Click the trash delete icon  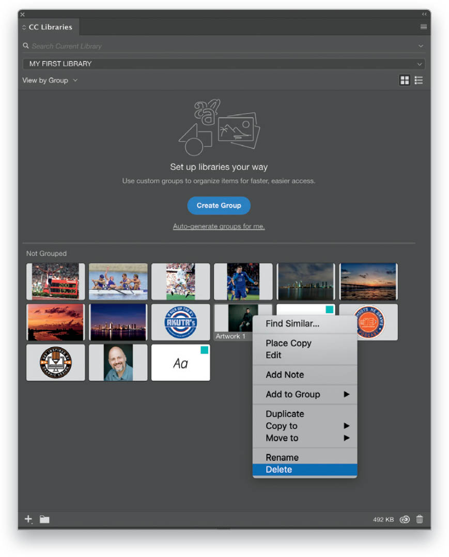(420, 519)
